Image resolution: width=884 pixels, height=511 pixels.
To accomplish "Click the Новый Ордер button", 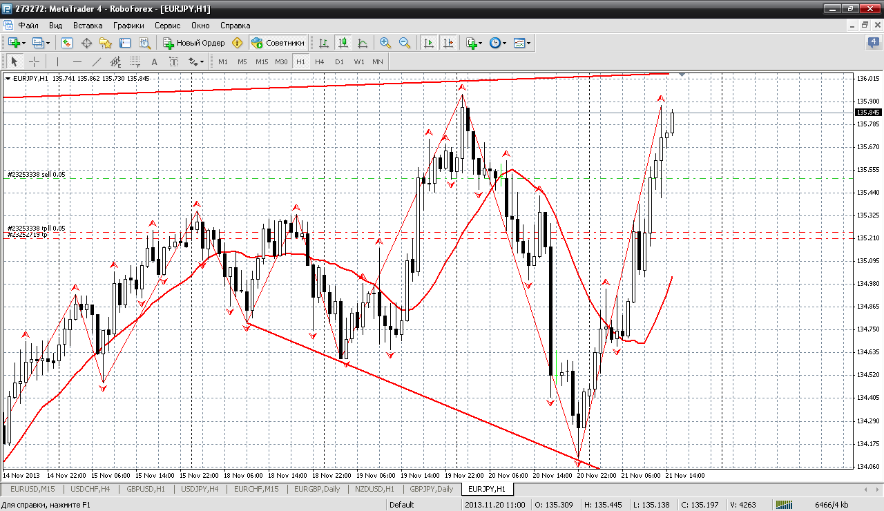I will pos(194,43).
